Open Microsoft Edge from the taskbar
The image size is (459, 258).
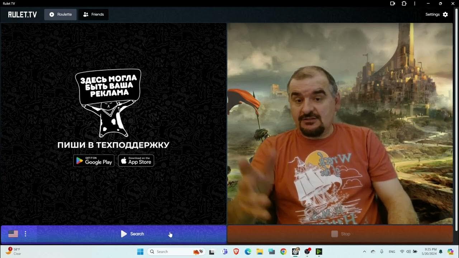click(248, 252)
